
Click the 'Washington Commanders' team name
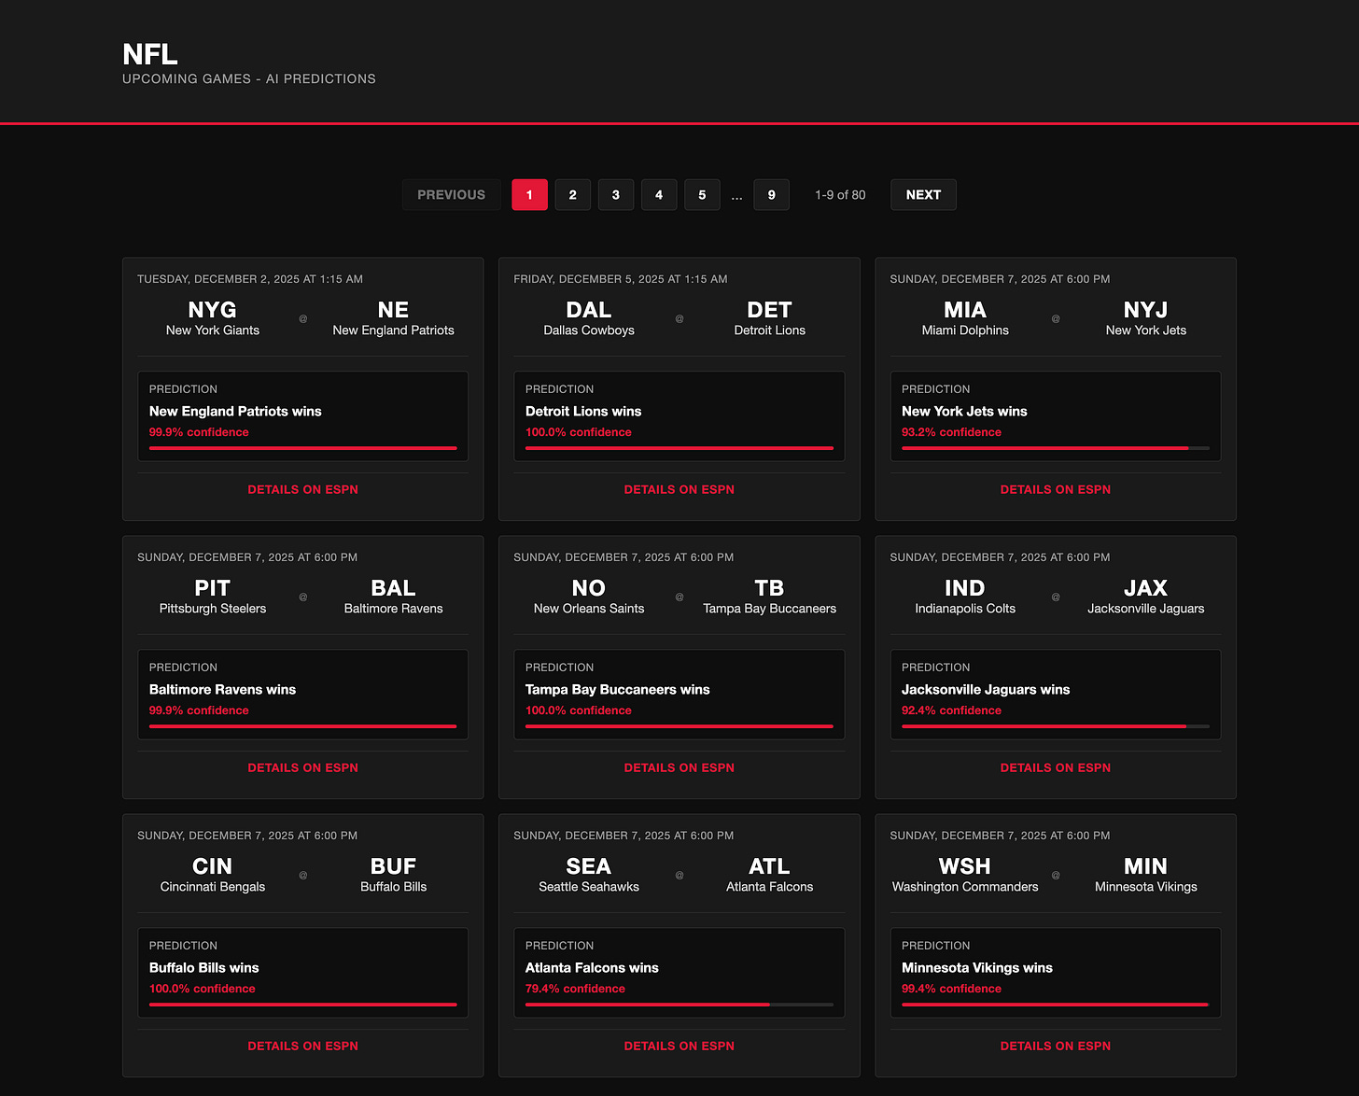tap(965, 887)
